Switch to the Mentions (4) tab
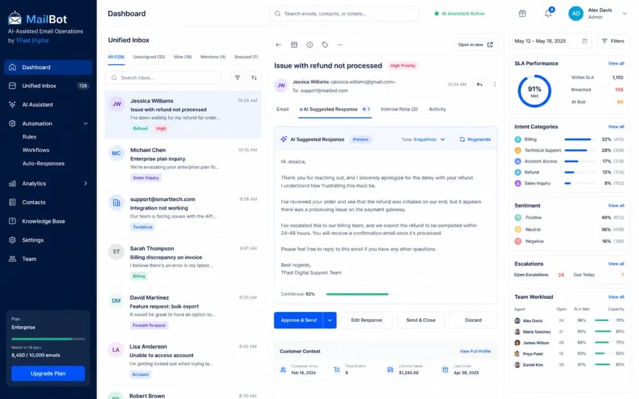639x399 pixels. (213, 57)
